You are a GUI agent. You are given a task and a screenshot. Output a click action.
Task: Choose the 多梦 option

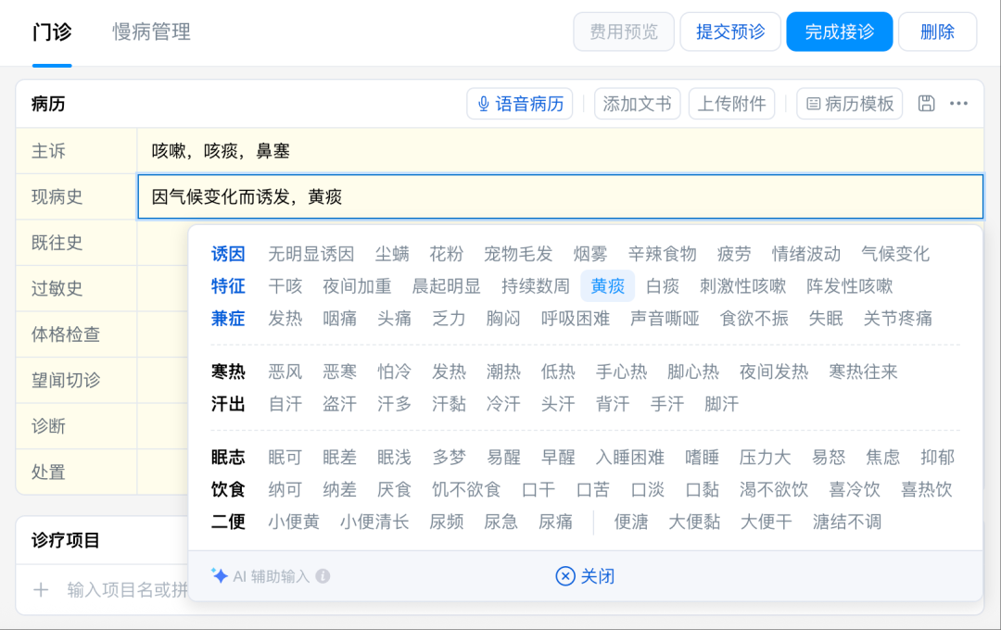449,457
